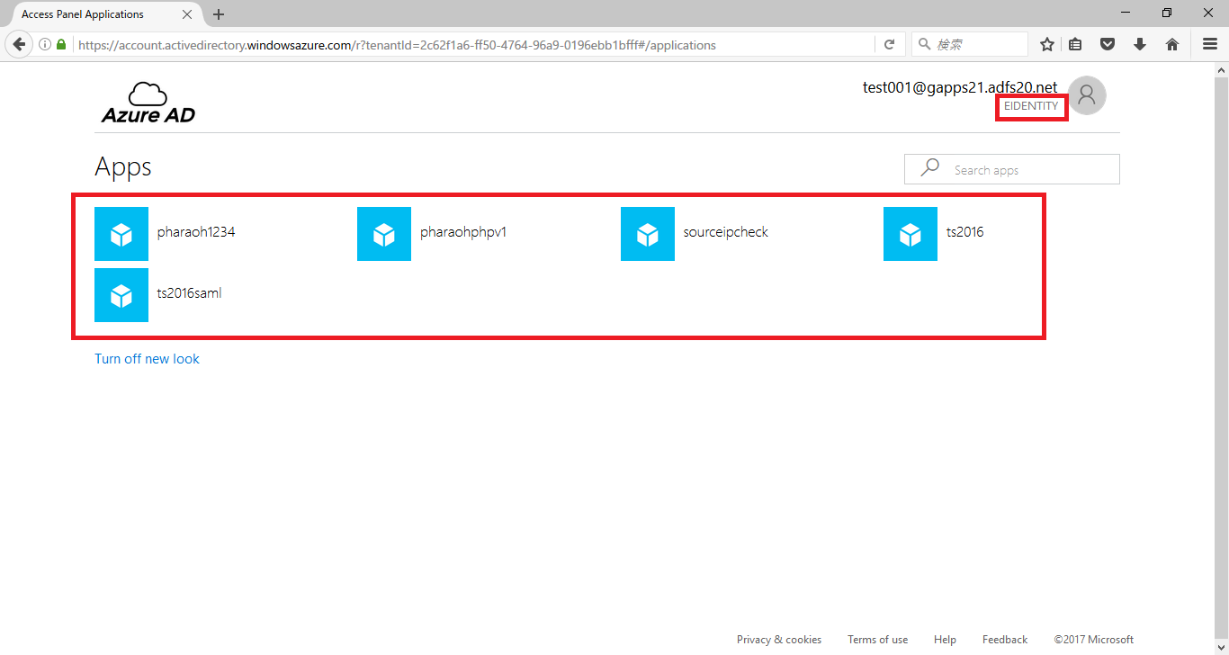Click the Turn off new look link
The image size is (1229, 655).
tap(147, 358)
